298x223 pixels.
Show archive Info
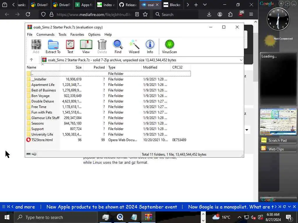(150, 47)
